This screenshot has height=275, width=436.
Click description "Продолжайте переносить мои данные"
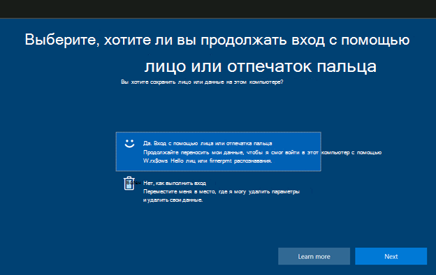[262, 152]
